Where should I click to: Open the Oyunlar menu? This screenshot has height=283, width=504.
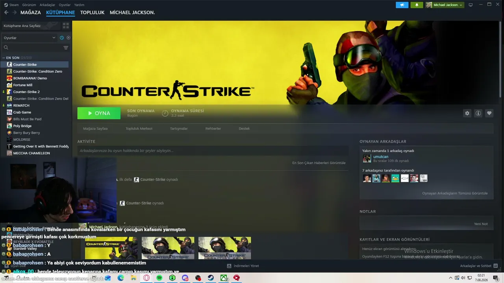(x=65, y=5)
